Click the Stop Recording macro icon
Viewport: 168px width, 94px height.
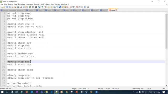click(x=80, y=7)
